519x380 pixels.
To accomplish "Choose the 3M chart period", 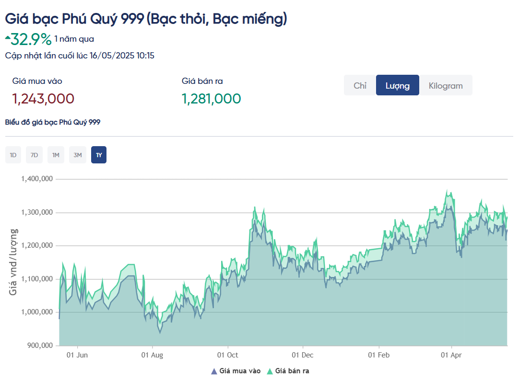I will pos(78,155).
